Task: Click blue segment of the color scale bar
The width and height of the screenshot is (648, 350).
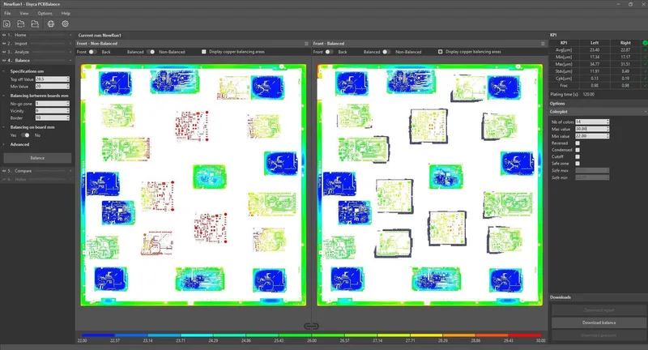Action: pos(98,335)
